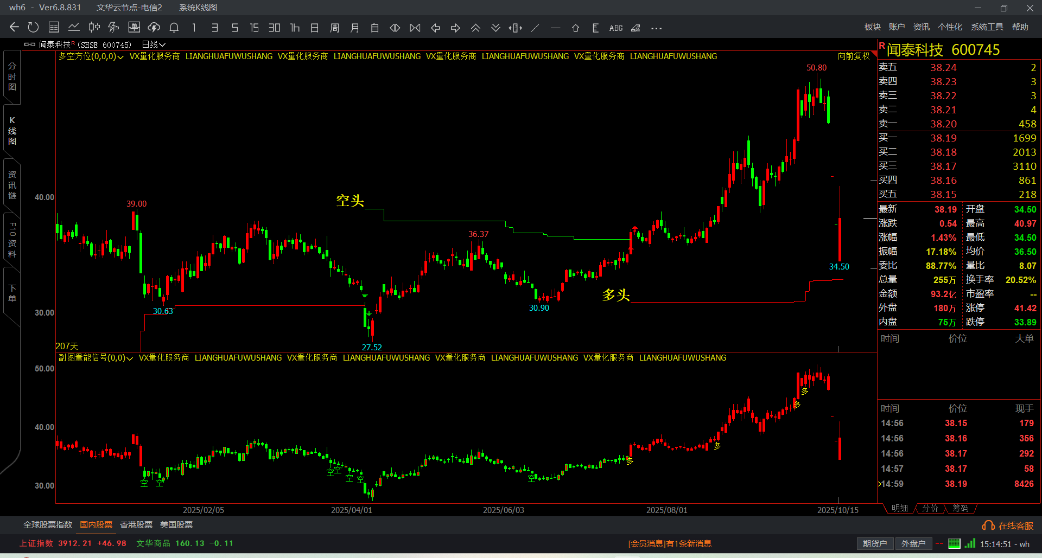Screen dimensions: 1042x558
Task: Click the hollow left arrow icon
Action: pyautogui.click(x=435, y=28)
